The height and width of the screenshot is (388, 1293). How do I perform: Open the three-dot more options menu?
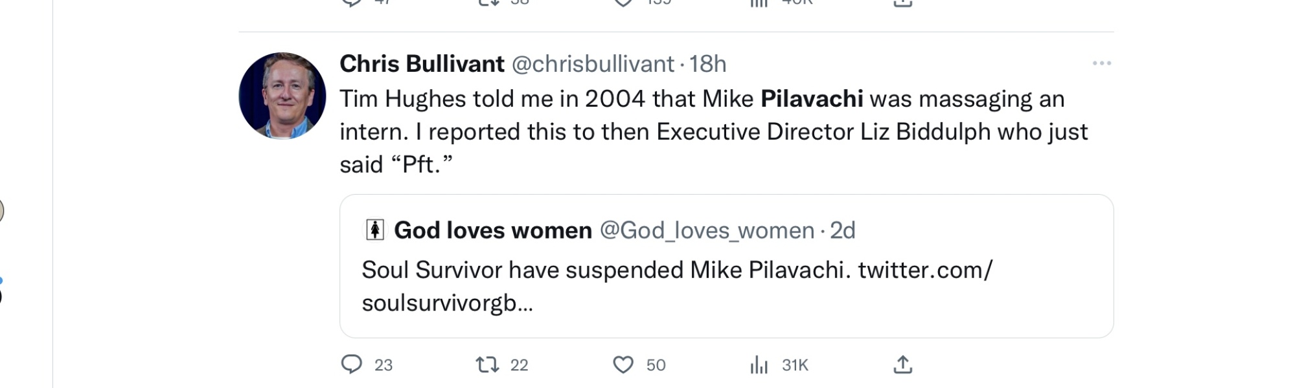coord(1101,63)
